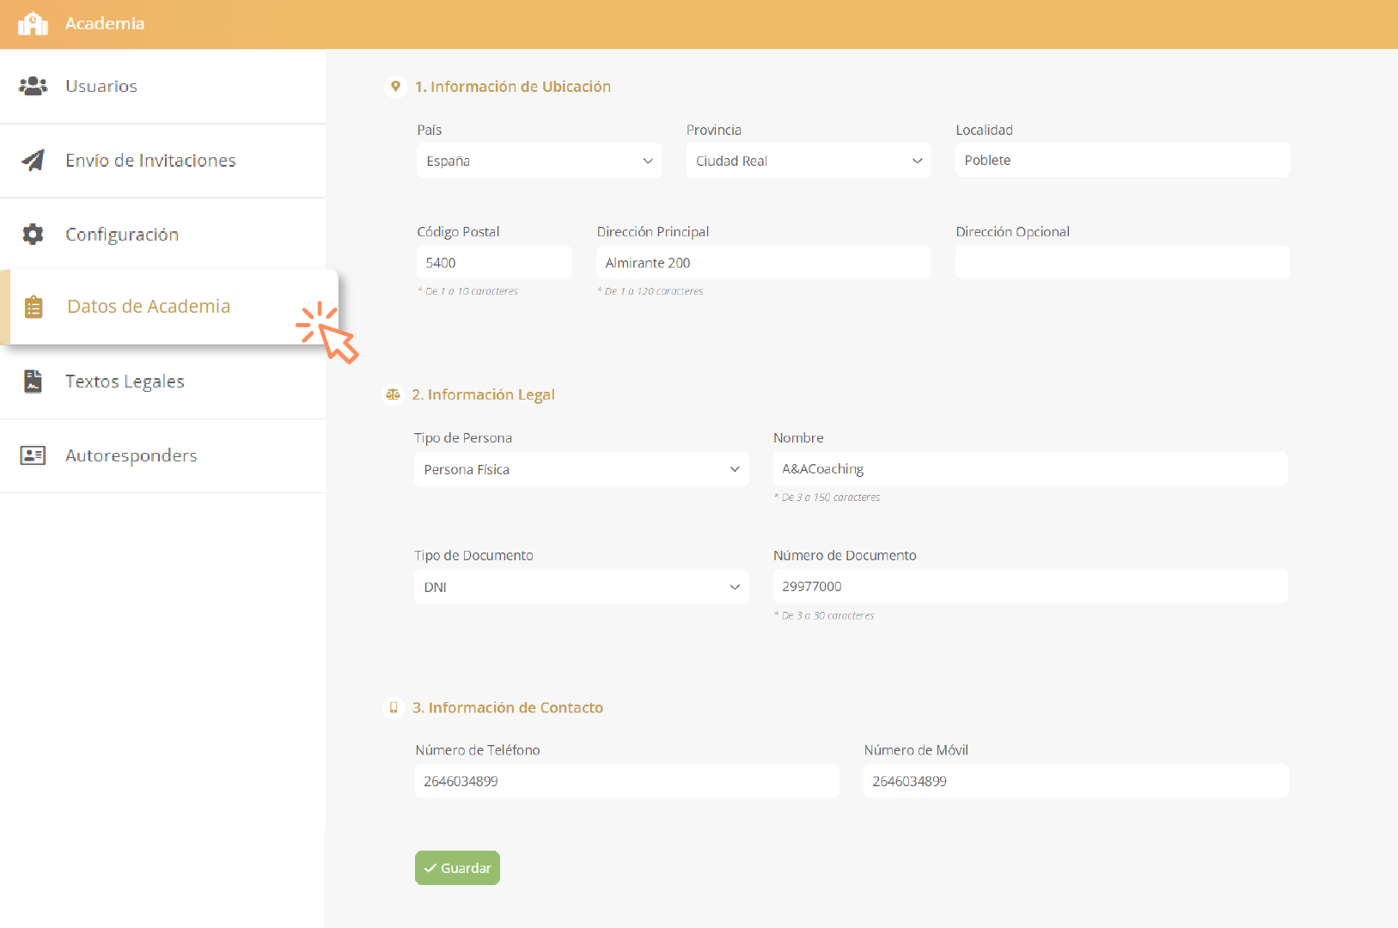
Task: Open the Provincia dropdown
Action: click(809, 161)
